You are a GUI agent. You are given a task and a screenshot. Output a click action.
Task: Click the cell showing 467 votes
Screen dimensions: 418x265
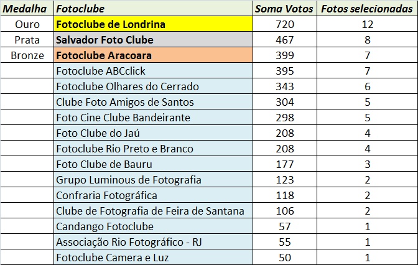[x=285, y=39]
